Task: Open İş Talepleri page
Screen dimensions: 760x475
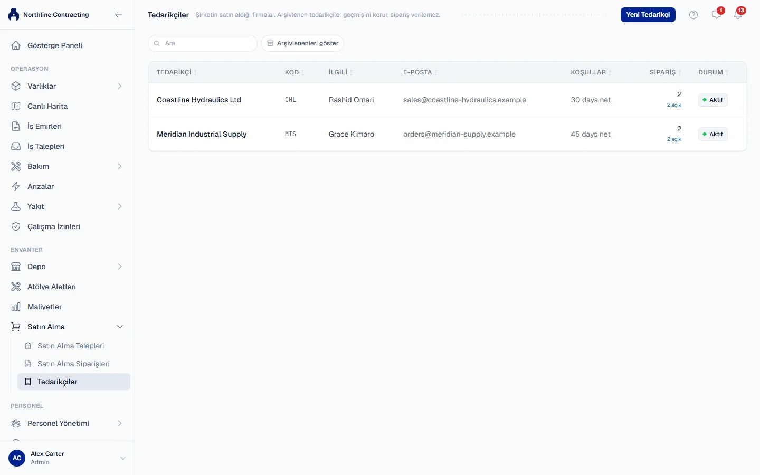Action: click(x=67, y=146)
